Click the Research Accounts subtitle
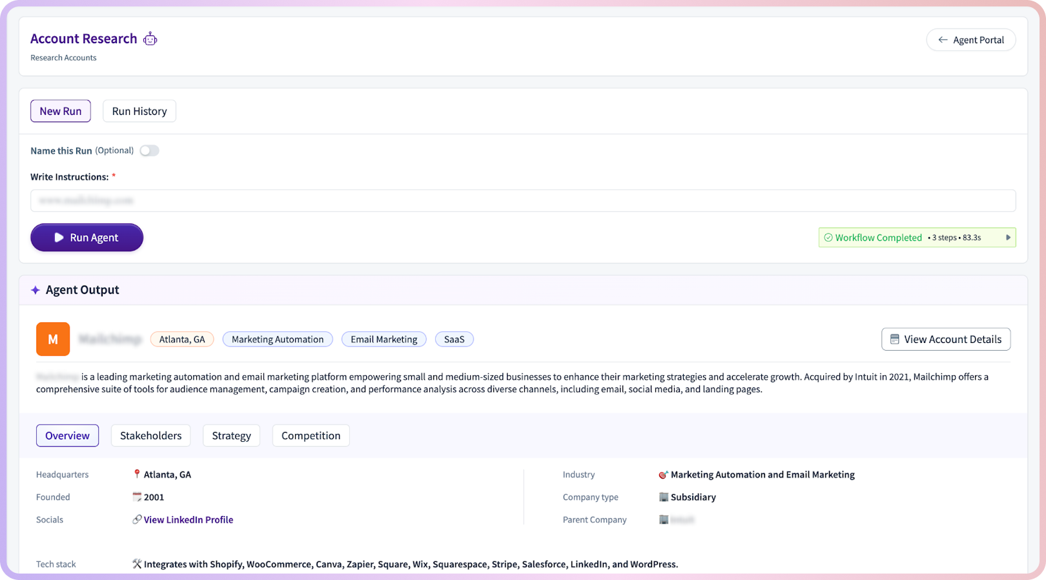1046x580 pixels. tap(63, 57)
